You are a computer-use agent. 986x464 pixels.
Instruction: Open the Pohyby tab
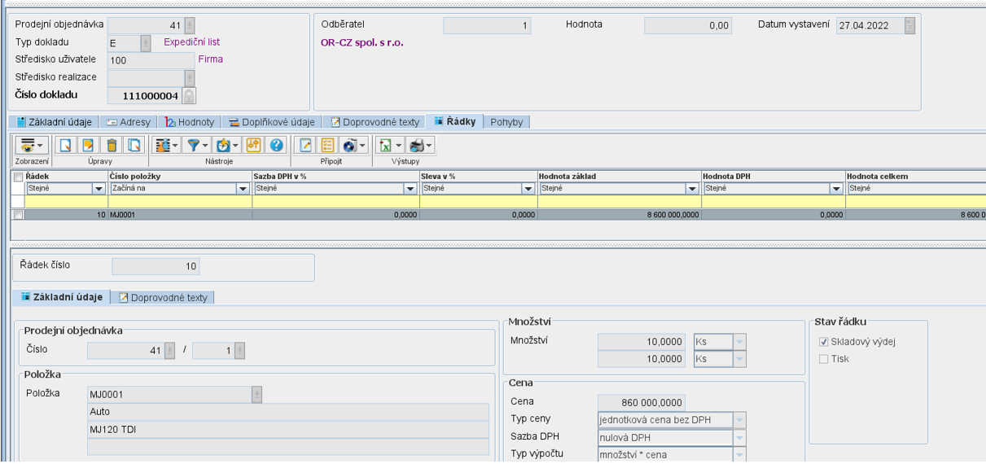tap(506, 122)
